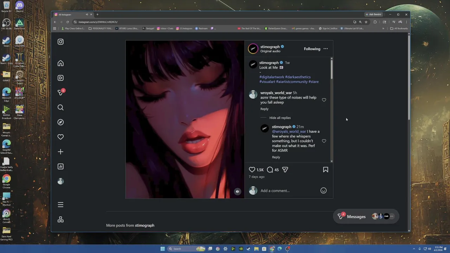Like the stimograph post with heart icon
The height and width of the screenshot is (253, 450).
click(x=252, y=170)
